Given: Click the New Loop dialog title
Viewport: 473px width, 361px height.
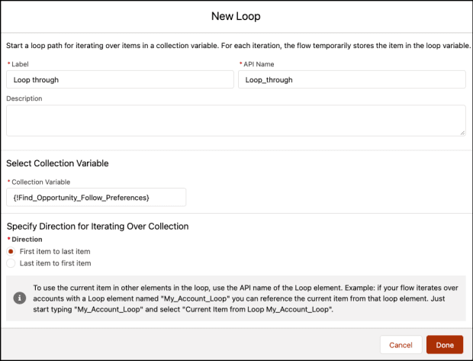Looking at the screenshot, I should 236,16.
